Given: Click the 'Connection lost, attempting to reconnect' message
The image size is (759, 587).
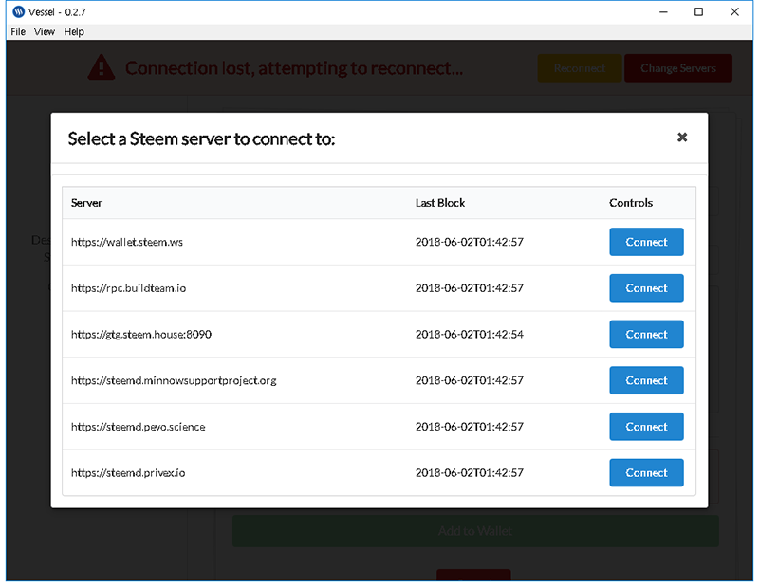Looking at the screenshot, I should 294,68.
